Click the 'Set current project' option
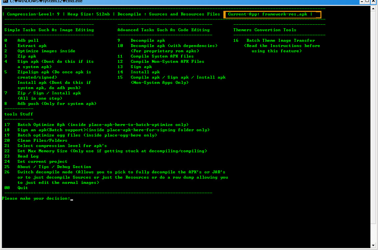378x250 pixels. point(42,162)
